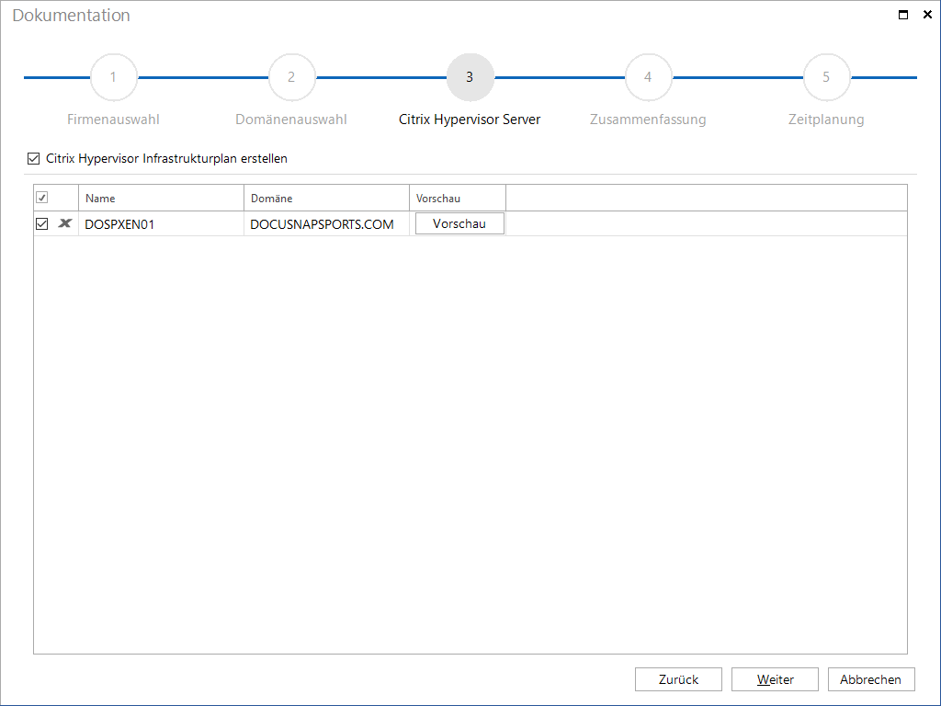Jump to step 5 circle Zeitplanung
The width and height of the screenshot is (941, 706).
[826, 77]
